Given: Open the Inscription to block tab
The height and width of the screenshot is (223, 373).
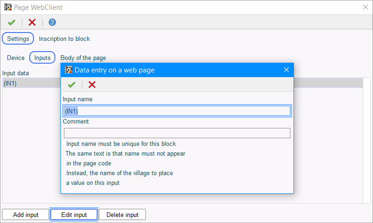Looking at the screenshot, I should tap(64, 39).
